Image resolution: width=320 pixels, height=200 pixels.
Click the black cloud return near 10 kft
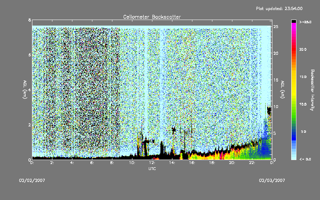click(x=269, y=111)
